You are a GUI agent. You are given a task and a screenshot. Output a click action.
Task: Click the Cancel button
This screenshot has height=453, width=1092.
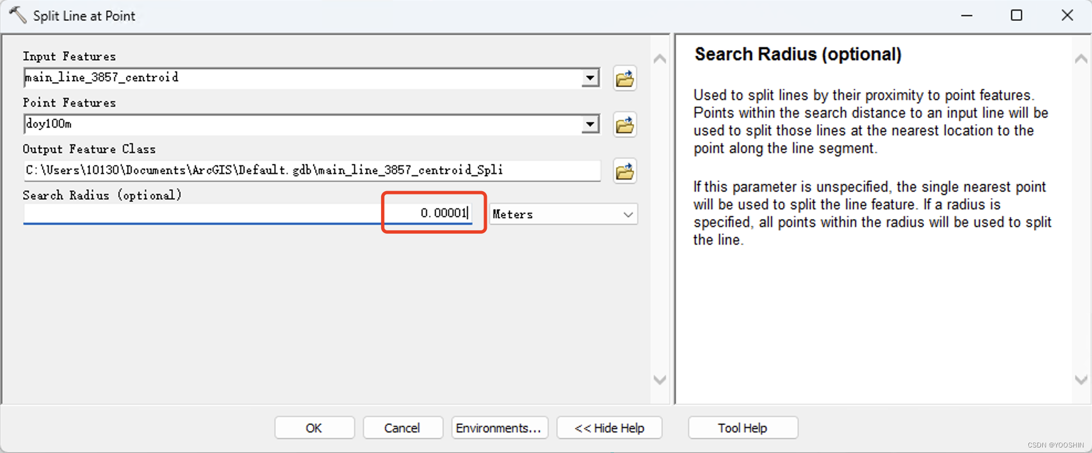pos(402,428)
